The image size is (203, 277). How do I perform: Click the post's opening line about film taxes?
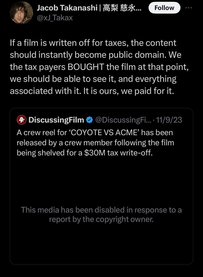point(93,43)
